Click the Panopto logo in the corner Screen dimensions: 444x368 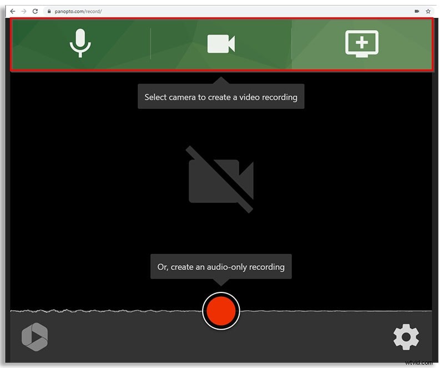tap(34, 336)
